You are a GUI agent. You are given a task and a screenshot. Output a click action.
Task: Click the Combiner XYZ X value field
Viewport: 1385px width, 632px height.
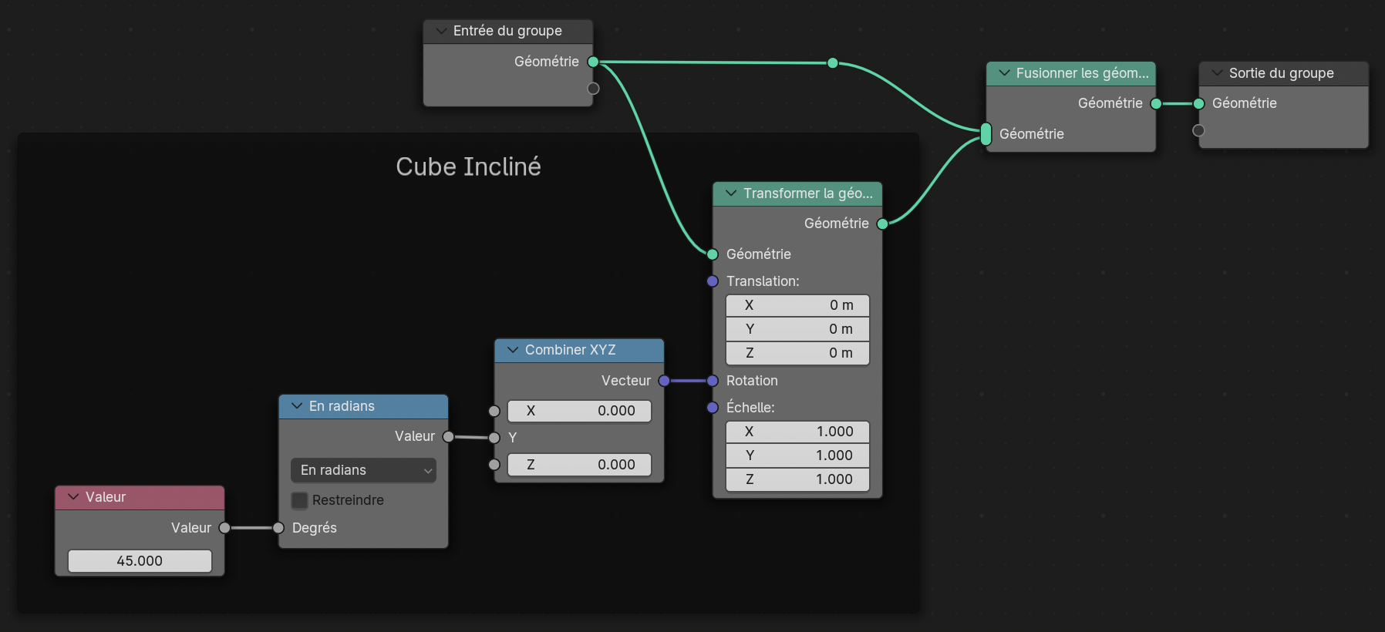pyautogui.click(x=579, y=411)
